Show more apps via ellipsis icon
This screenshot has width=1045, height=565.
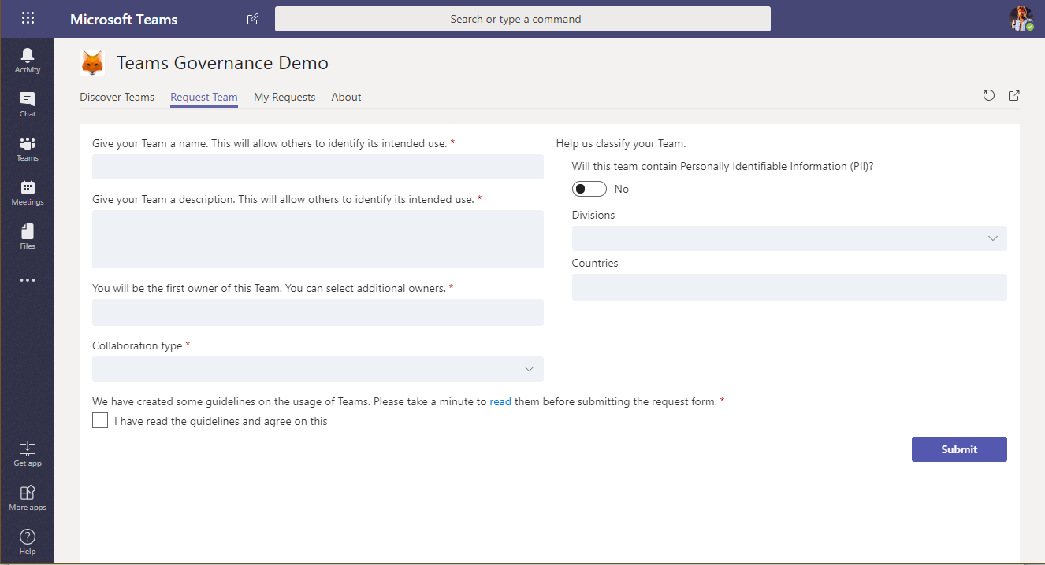click(x=28, y=280)
